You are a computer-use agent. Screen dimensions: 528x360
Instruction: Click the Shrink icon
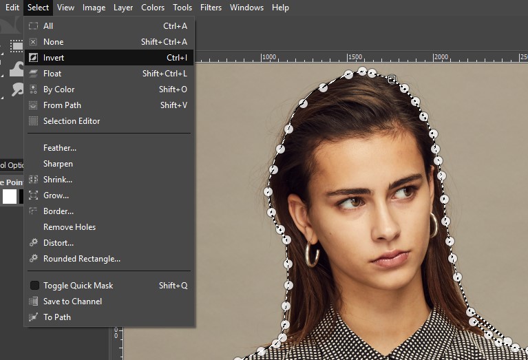[33, 180]
